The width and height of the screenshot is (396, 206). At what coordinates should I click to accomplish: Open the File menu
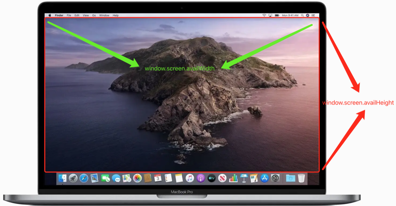tap(69, 15)
